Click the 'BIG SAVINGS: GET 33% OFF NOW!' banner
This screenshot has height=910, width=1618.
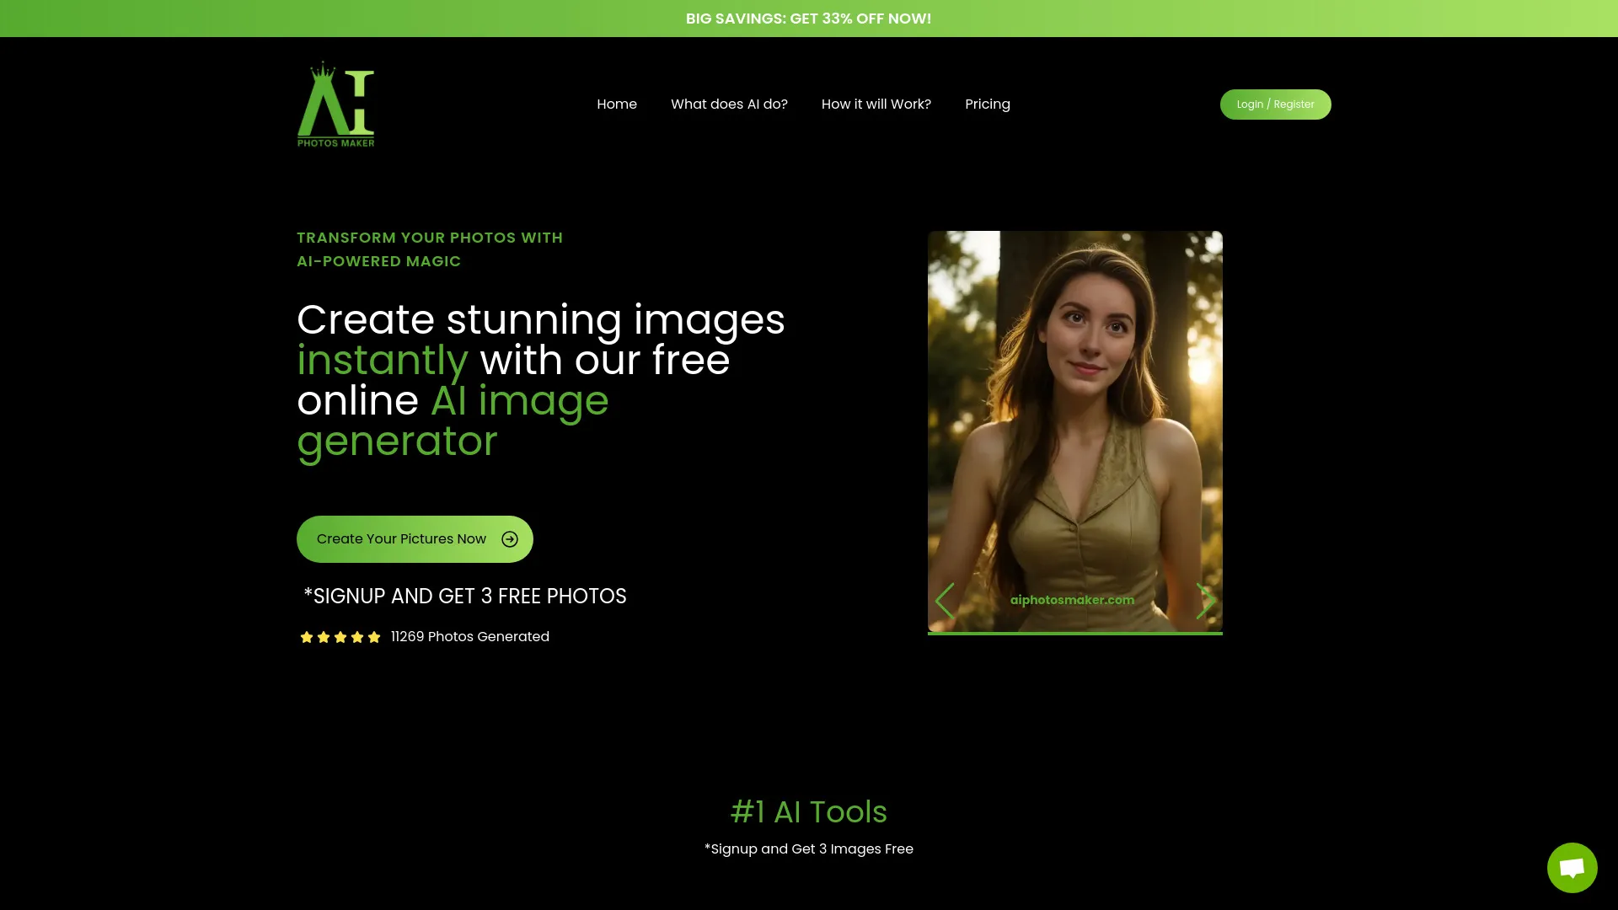coord(809,18)
